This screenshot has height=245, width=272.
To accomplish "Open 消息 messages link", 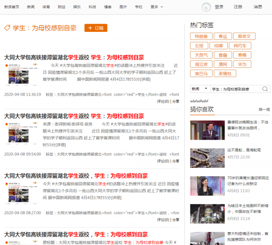I will click(258, 7).
